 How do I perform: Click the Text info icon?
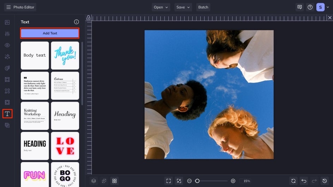coord(77,22)
